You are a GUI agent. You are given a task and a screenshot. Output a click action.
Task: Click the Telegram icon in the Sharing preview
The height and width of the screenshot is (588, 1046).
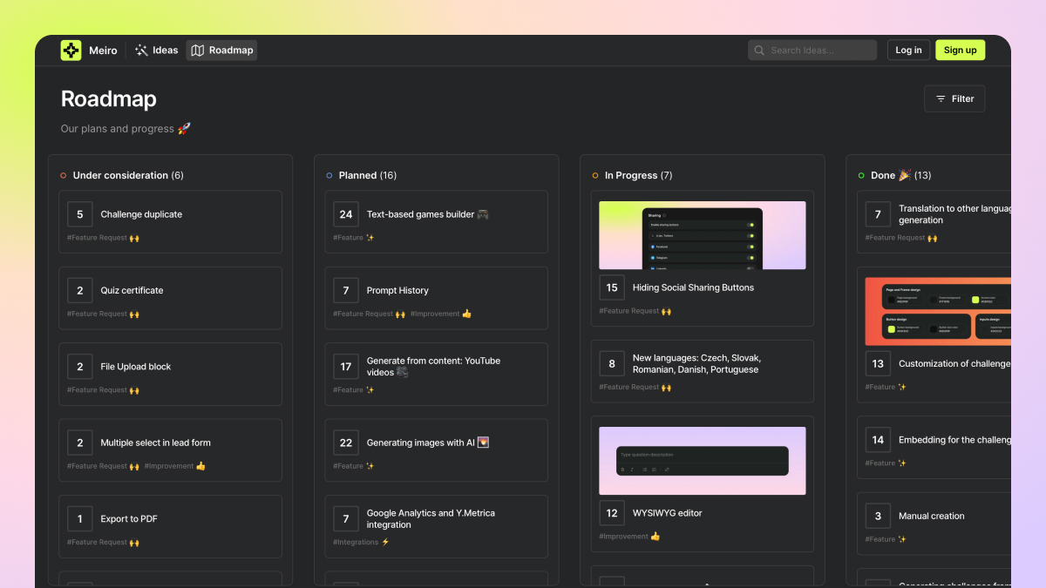coord(652,258)
